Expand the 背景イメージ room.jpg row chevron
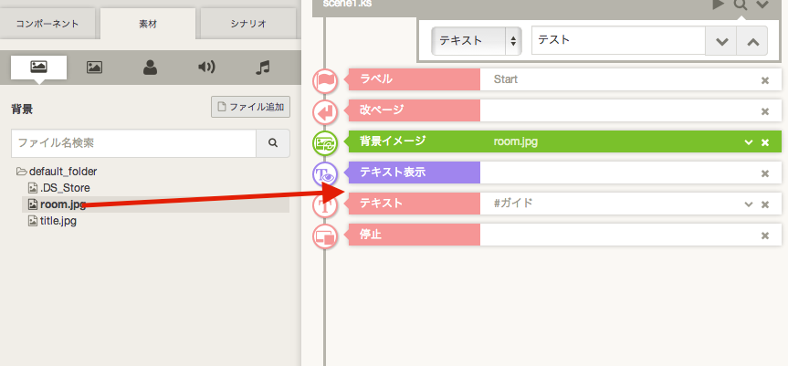Image resolution: width=788 pixels, height=366 pixels. (x=749, y=142)
